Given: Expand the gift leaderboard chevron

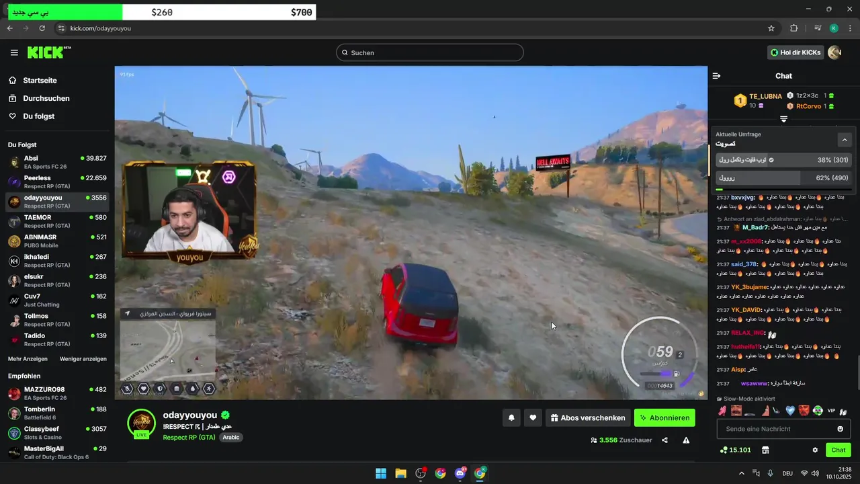Looking at the screenshot, I should [783, 119].
